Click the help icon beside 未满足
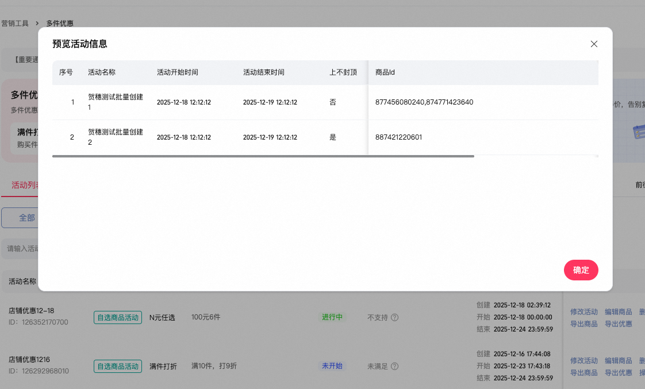This screenshot has height=389, width=645. coord(395,366)
